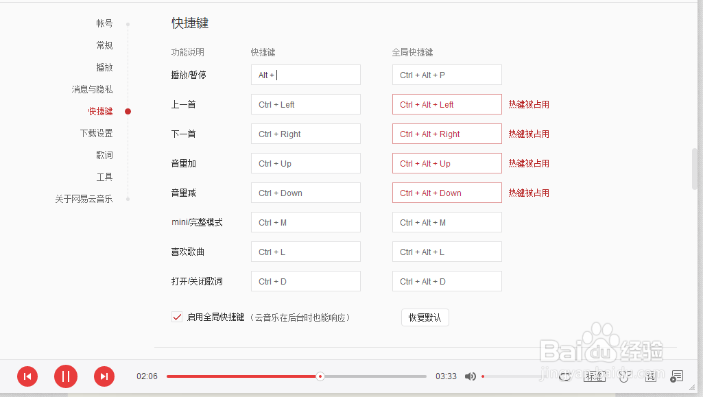Mute the volume speaker icon

(x=470, y=376)
